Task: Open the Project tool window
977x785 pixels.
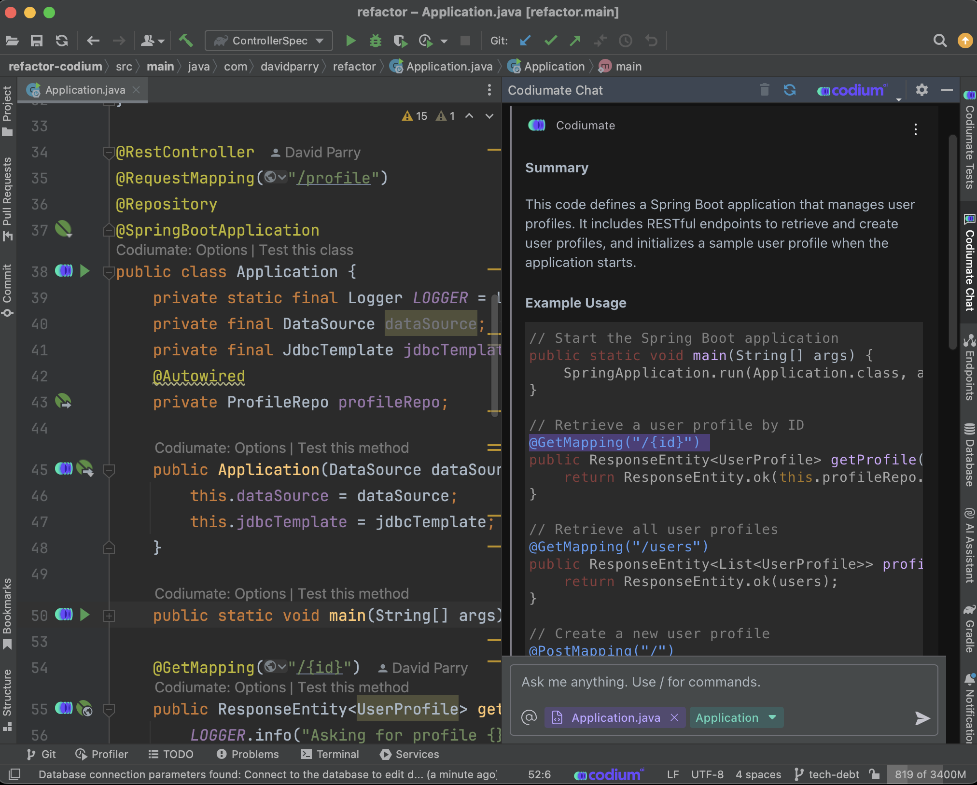Action: [x=7, y=110]
